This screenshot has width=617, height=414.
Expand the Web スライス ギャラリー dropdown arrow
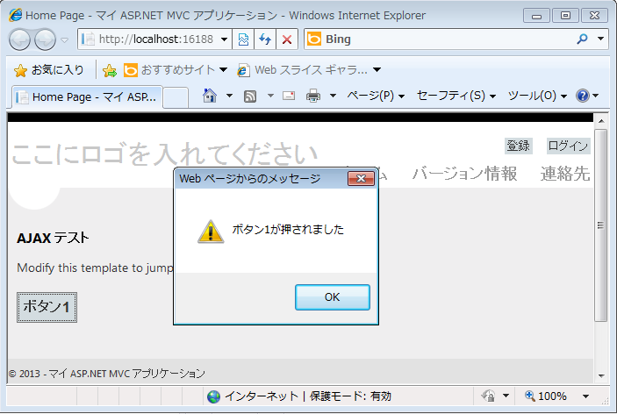pyautogui.click(x=377, y=70)
